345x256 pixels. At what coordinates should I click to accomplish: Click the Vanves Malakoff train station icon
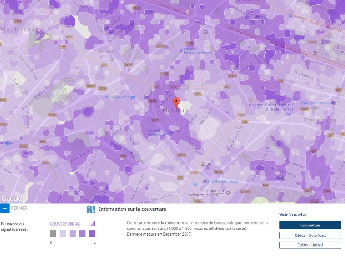coord(133,97)
